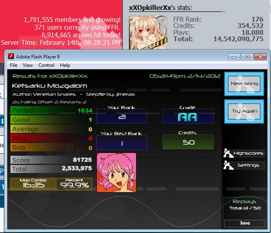Click the AA grade display
This screenshot has width=271, height=233.
188,116
